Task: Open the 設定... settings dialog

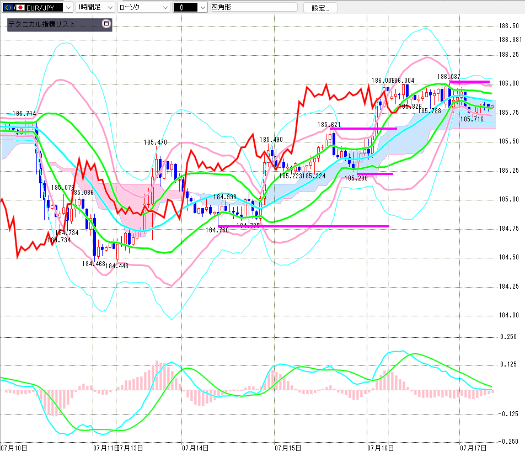Action: tap(320, 8)
